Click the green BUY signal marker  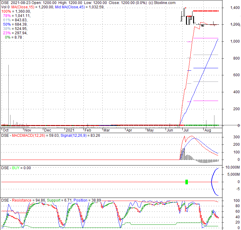click(187, 182)
